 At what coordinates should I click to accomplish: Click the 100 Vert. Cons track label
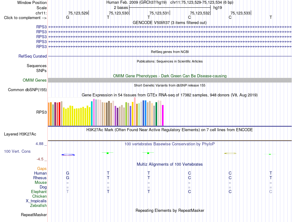click(17, 151)
